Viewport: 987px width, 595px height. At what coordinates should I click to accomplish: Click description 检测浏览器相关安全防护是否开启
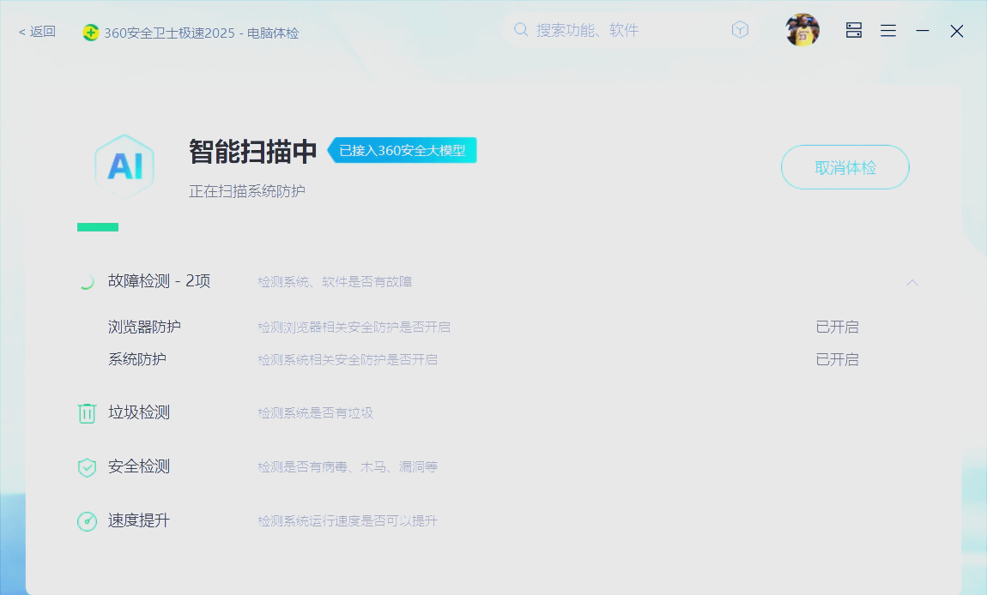click(354, 328)
